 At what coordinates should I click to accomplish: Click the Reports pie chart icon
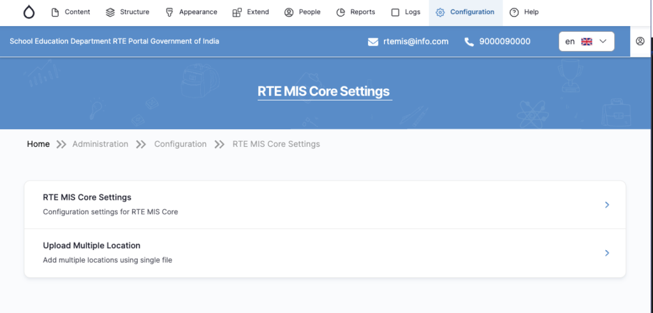point(341,12)
